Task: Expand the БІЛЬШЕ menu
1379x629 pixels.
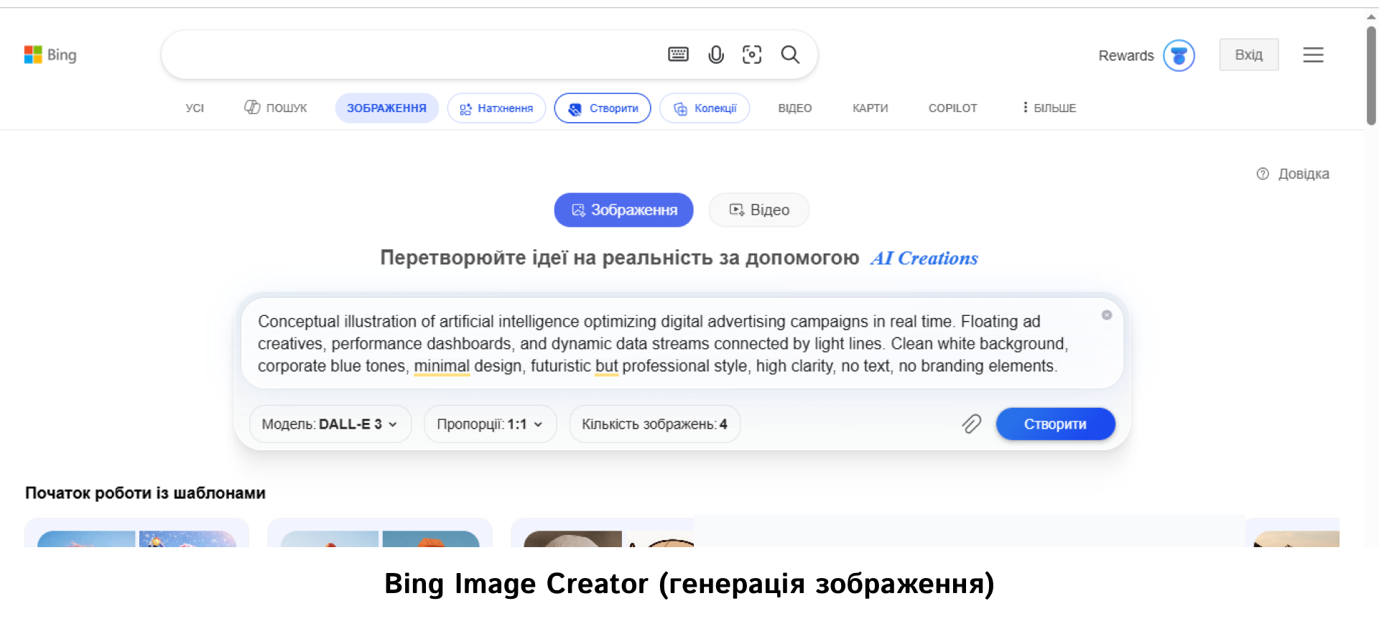Action: point(1049,108)
